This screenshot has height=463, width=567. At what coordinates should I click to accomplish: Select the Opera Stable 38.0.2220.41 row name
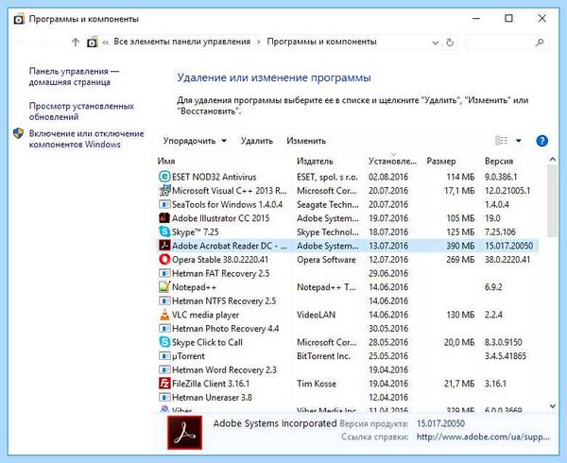point(220,260)
